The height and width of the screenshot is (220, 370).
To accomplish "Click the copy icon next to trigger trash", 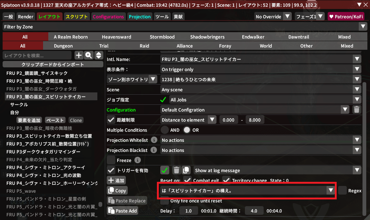I will [186, 170].
